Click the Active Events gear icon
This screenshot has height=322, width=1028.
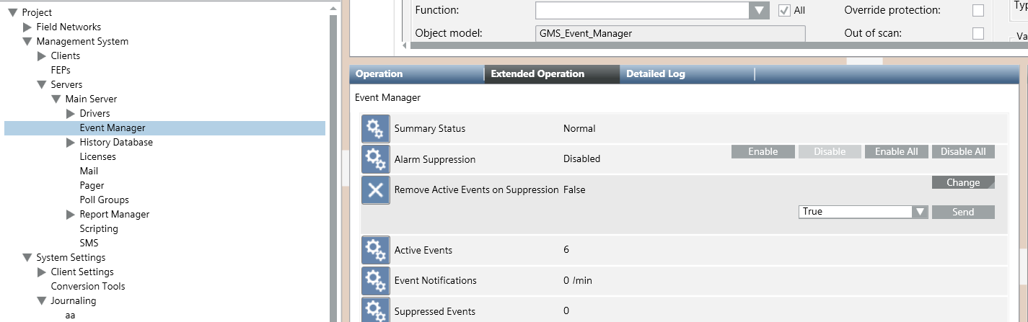pyautogui.click(x=375, y=251)
